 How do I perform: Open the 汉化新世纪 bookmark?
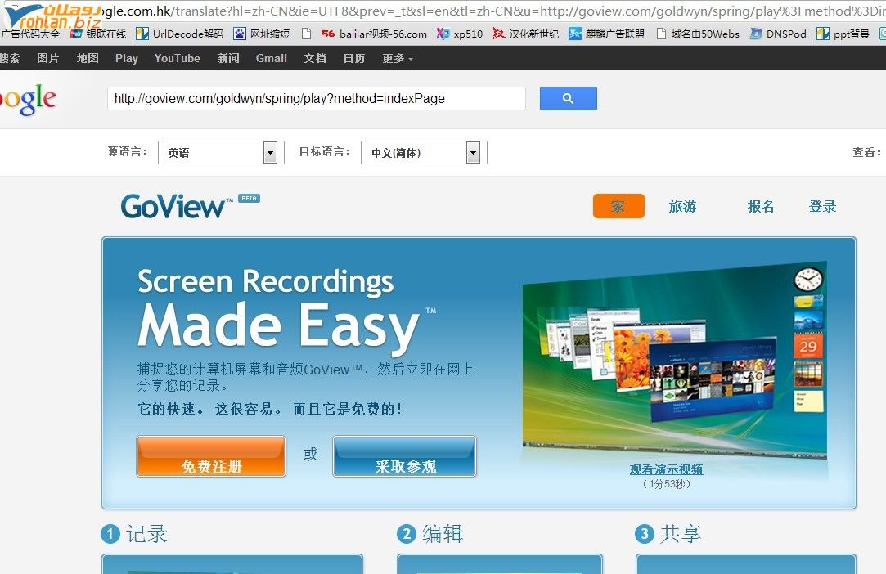pyautogui.click(x=525, y=34)
